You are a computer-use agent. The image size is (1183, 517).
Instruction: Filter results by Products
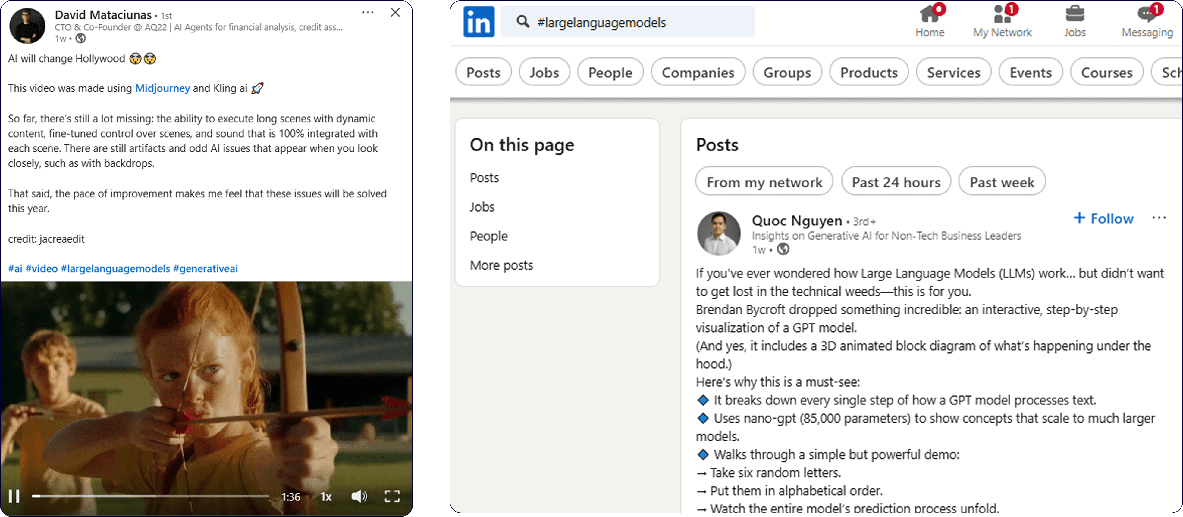click(869, 72)
